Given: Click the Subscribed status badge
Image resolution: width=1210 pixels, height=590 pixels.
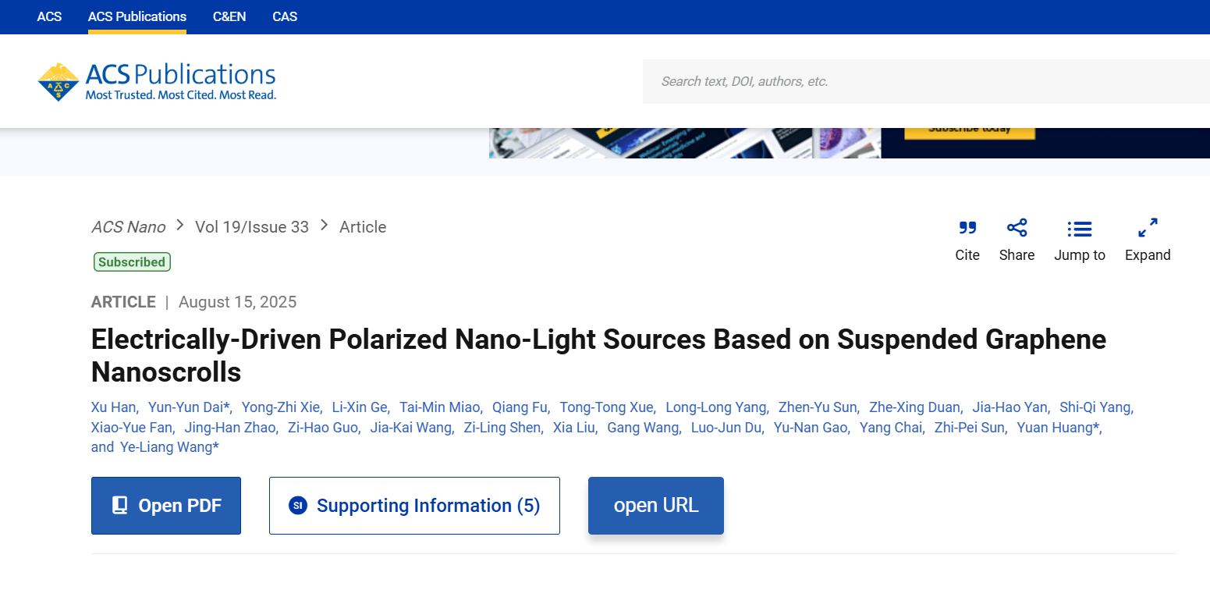Looking at the screenshot, I should (132, 262).
